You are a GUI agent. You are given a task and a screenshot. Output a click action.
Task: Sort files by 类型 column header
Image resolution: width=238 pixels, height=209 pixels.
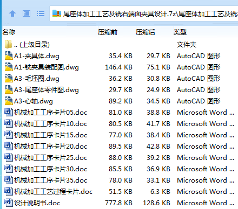[180, 32]
